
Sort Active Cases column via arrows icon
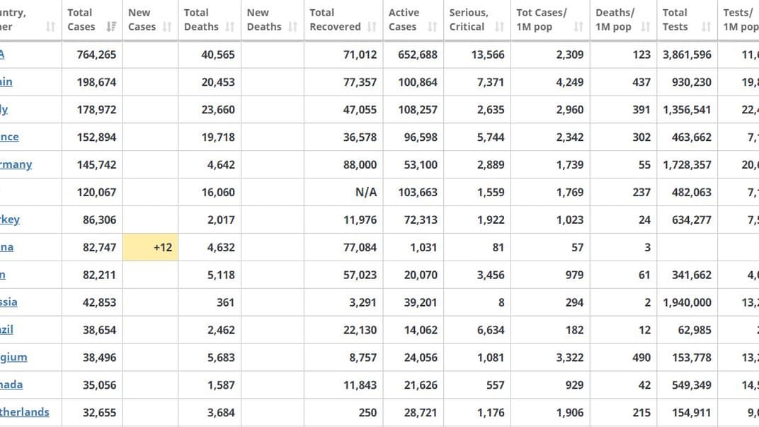(x=433, y=27)
